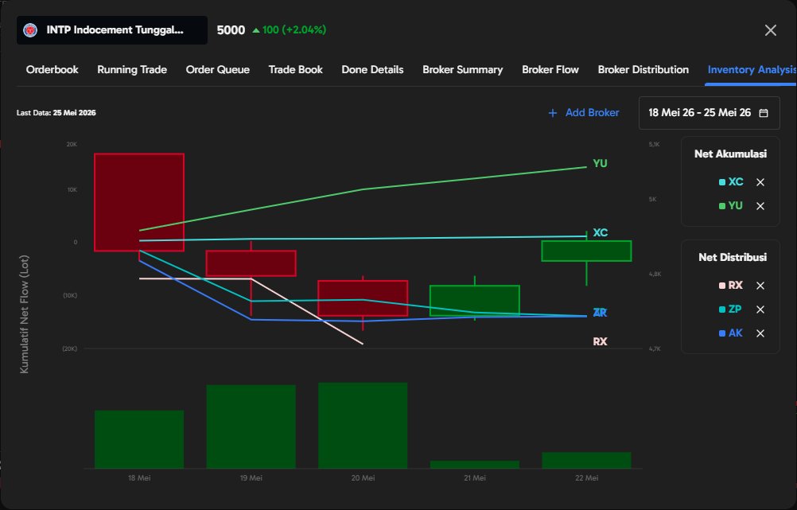Remove XC broker from Net Akumulasi

click(x=760, y=182)
